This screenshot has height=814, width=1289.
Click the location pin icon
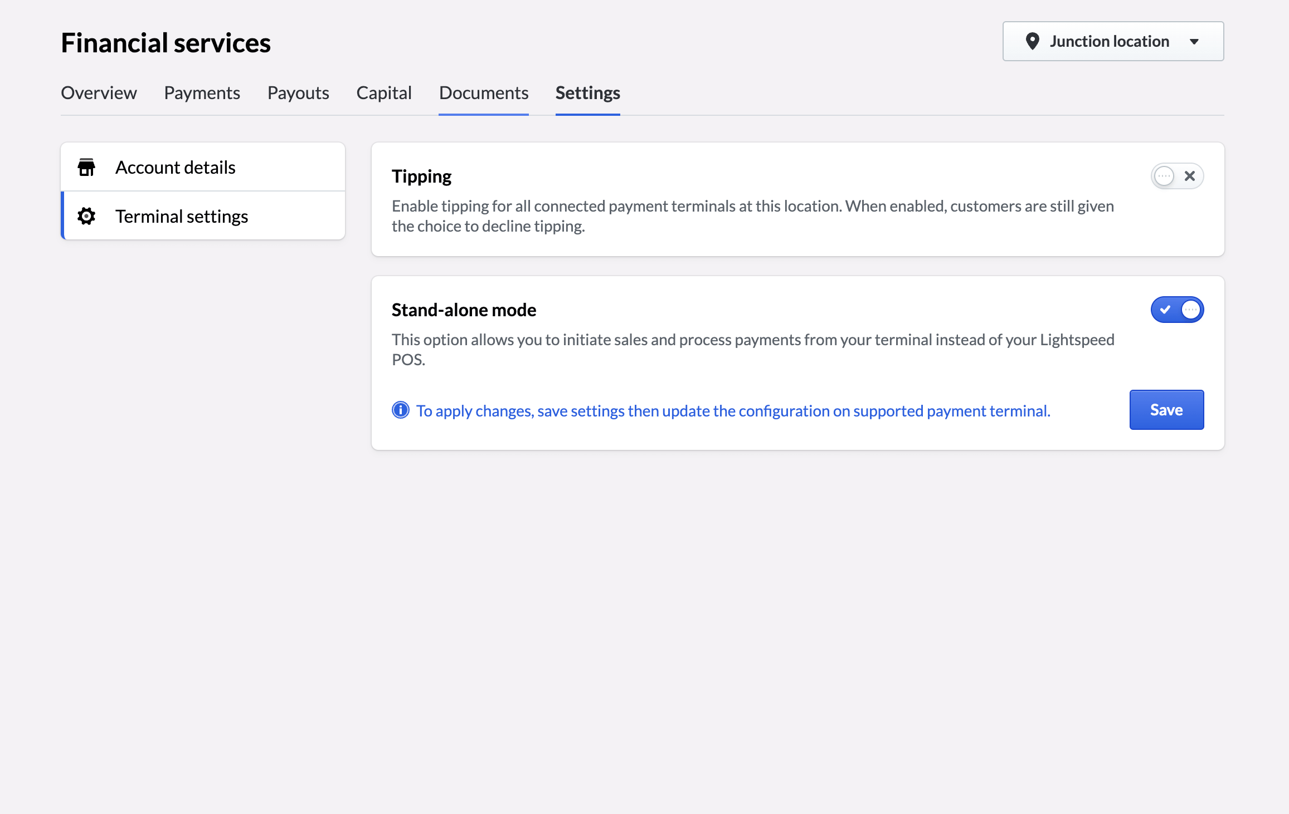(1032, 41)
